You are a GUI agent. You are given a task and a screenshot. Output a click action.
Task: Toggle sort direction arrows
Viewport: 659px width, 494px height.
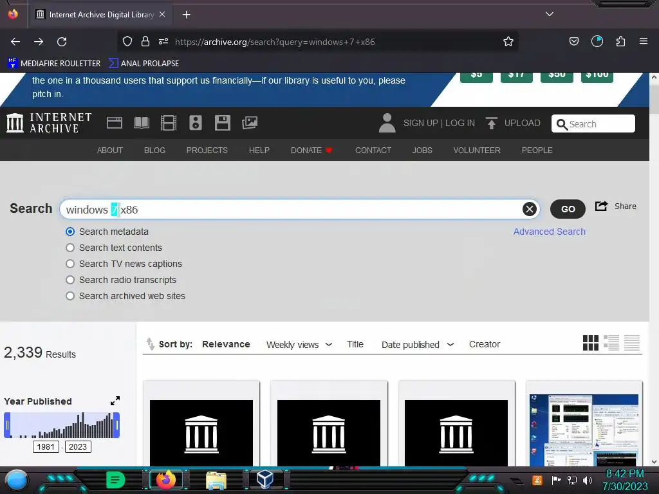150,344
